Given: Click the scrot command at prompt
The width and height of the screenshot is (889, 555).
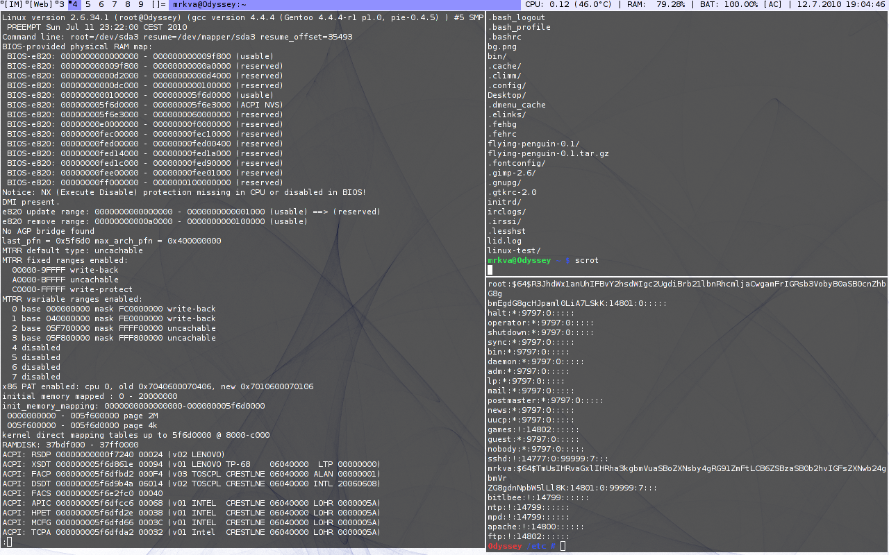Looking at the screenshot, I should [x=586, y=260].
